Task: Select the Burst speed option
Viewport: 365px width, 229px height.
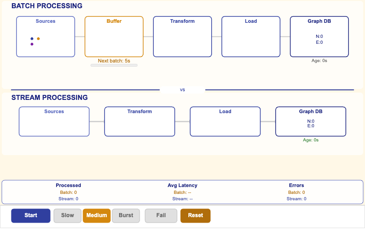Action: tap(126, 215)
